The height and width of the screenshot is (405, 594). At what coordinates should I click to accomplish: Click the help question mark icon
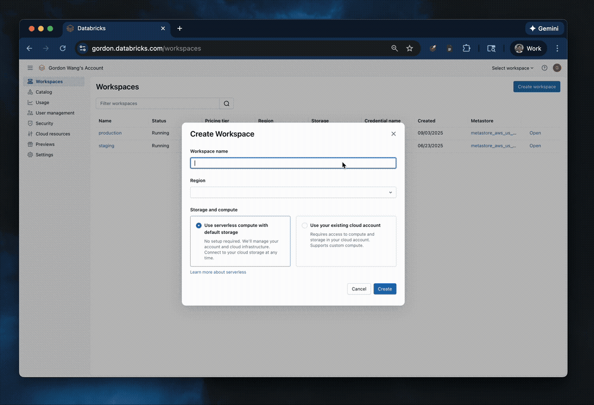click(544, 68)
